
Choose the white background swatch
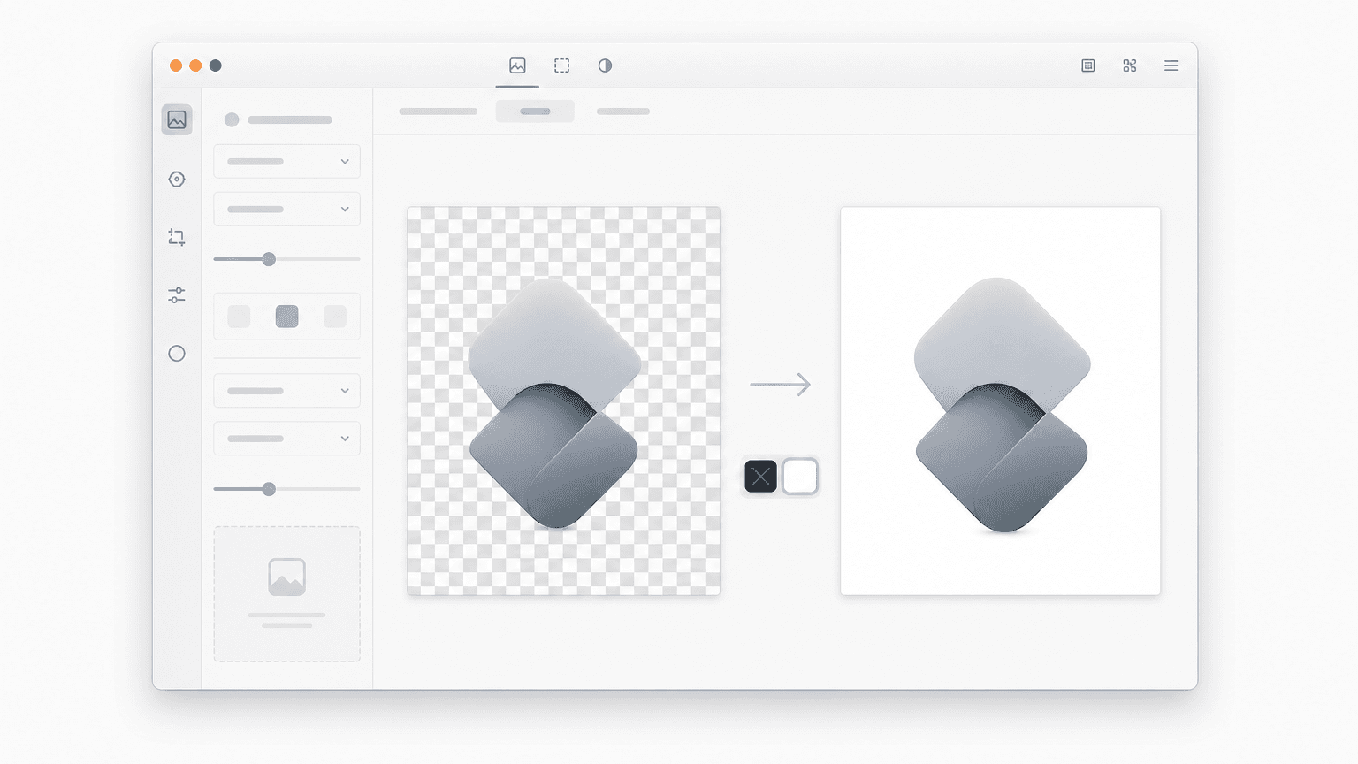(800, 477)
